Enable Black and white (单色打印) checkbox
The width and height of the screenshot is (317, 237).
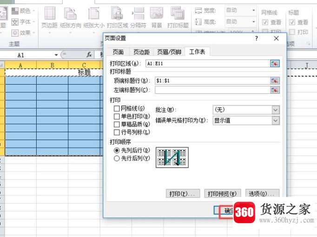[x=117, y=116]
